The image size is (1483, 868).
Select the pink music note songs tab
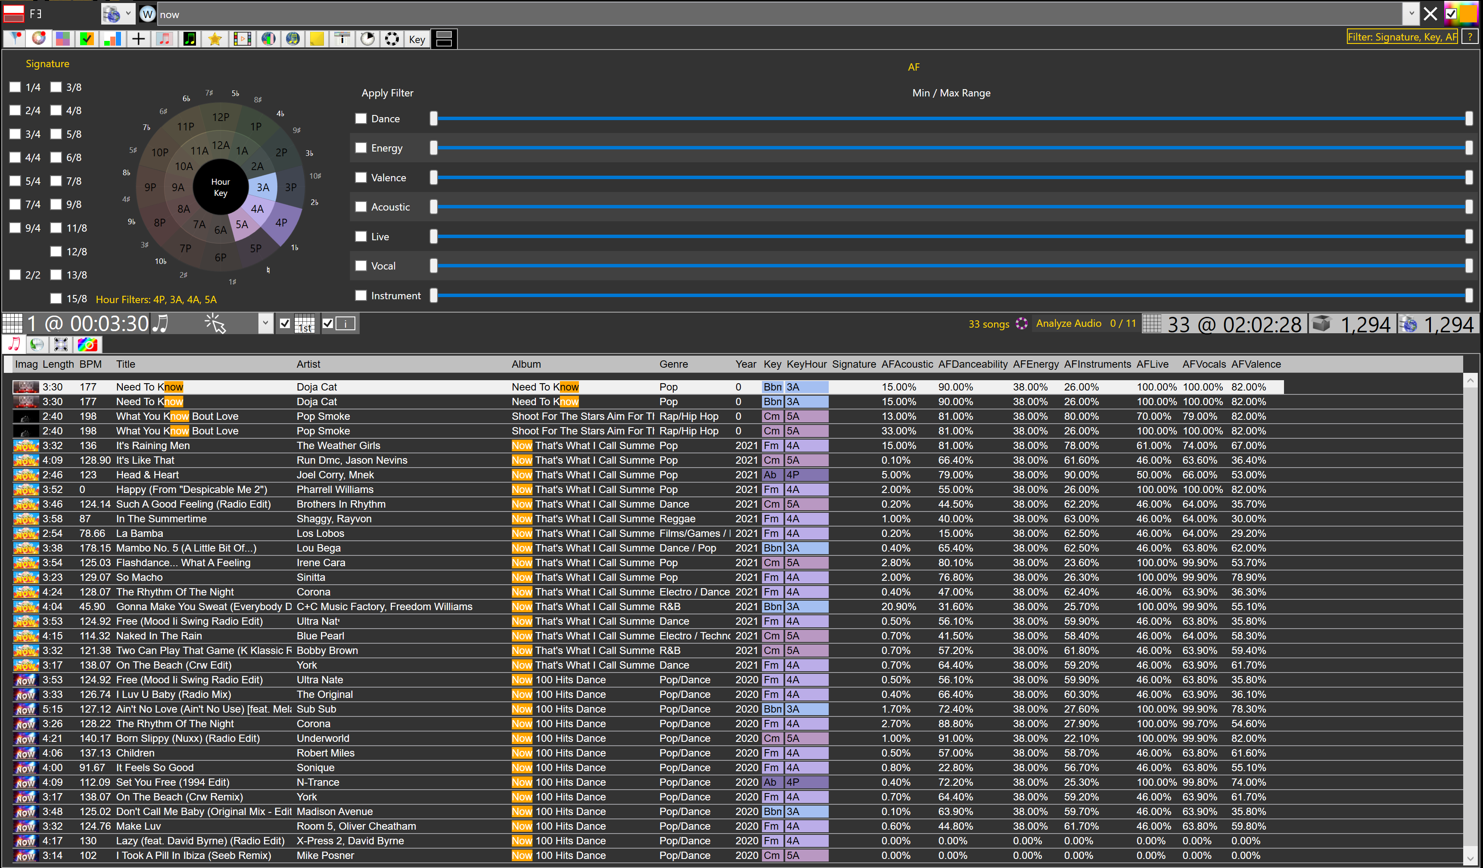tap(14, 344)
